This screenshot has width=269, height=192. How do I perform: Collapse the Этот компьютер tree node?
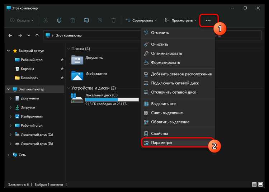tap(8, 89)
